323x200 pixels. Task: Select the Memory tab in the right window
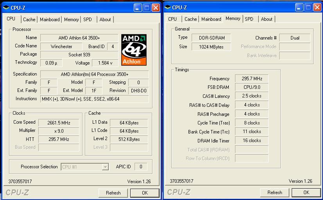click(233, 18)
